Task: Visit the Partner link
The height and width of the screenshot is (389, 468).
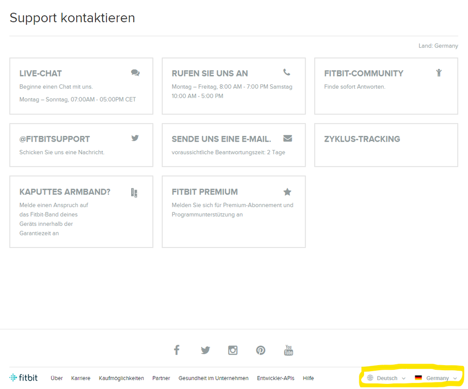Action: [x=161, y=378]
